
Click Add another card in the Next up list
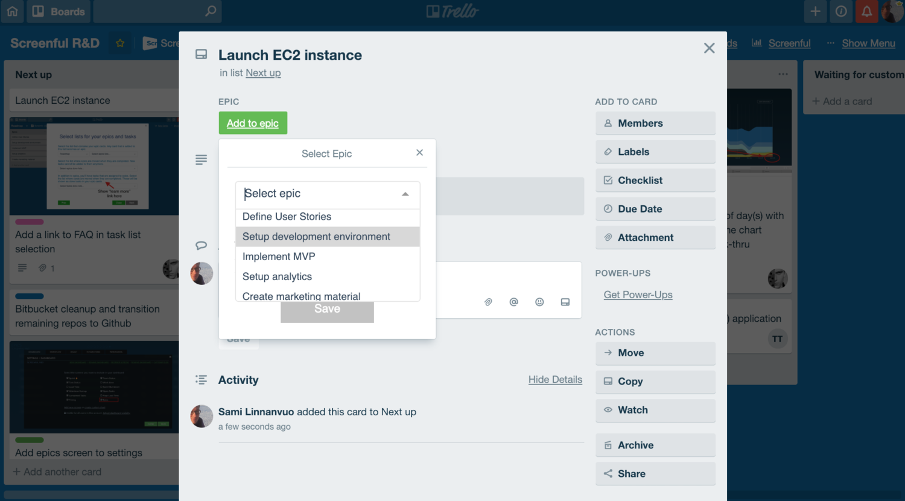coord(57,472)
